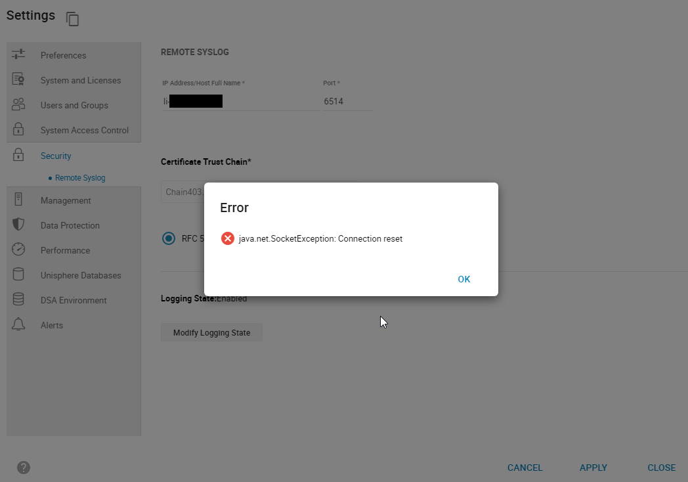Click the Modify Logging State button
688x482 pixels.
(211, 332)
